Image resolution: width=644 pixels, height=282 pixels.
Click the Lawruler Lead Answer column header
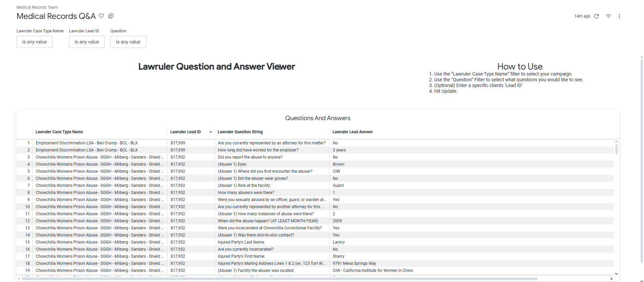click(x=352, y=132)
